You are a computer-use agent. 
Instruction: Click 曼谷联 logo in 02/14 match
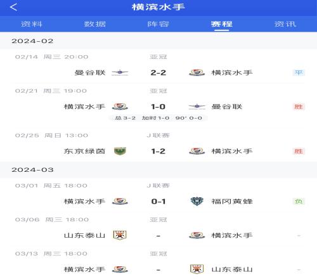[x=120, y=72]
